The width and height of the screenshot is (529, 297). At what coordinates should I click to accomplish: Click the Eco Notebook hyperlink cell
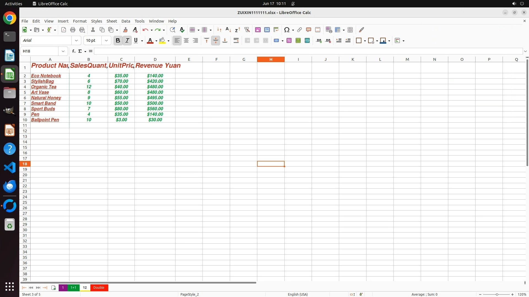[x=46, y=76]
